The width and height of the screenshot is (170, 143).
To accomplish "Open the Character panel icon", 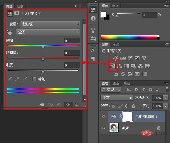I will [93, 50].
